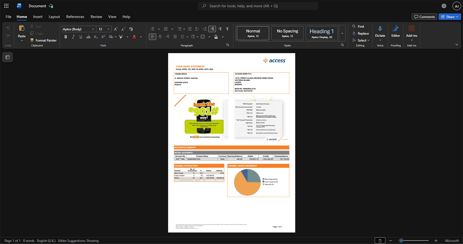
Task: Open the Dictate microphone tool
Action: [380, 31]
